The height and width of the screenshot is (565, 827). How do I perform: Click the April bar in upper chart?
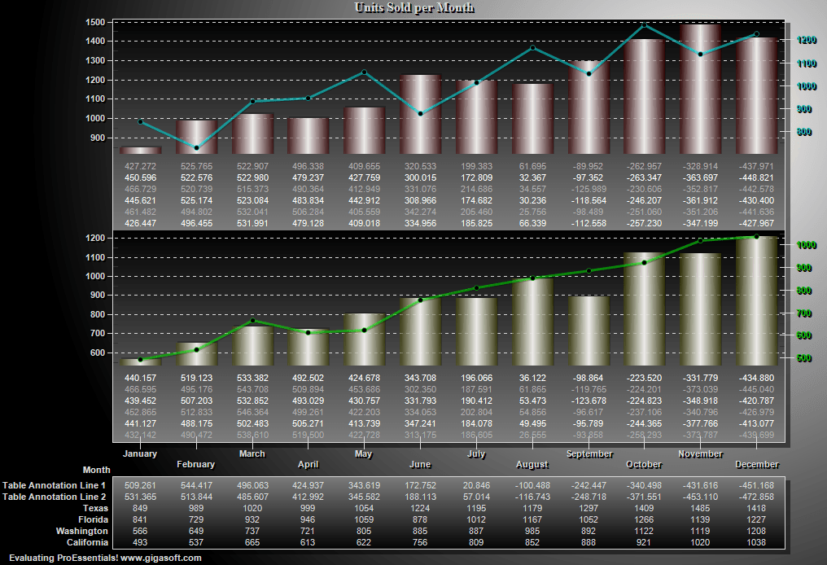click(x=308, y=136)
